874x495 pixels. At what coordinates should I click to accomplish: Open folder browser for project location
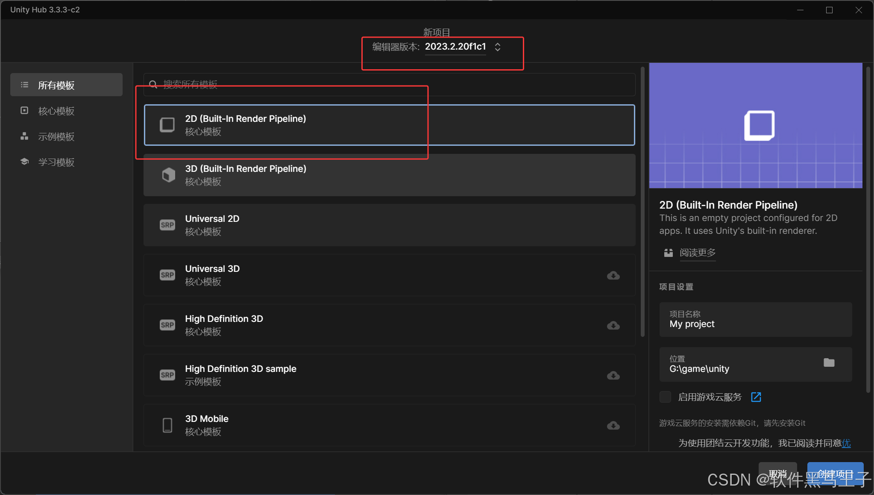829,362
